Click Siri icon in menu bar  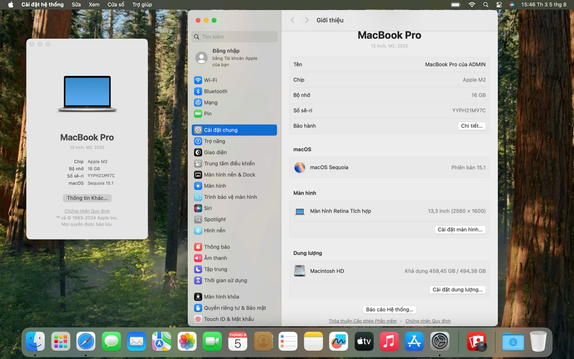512,4
